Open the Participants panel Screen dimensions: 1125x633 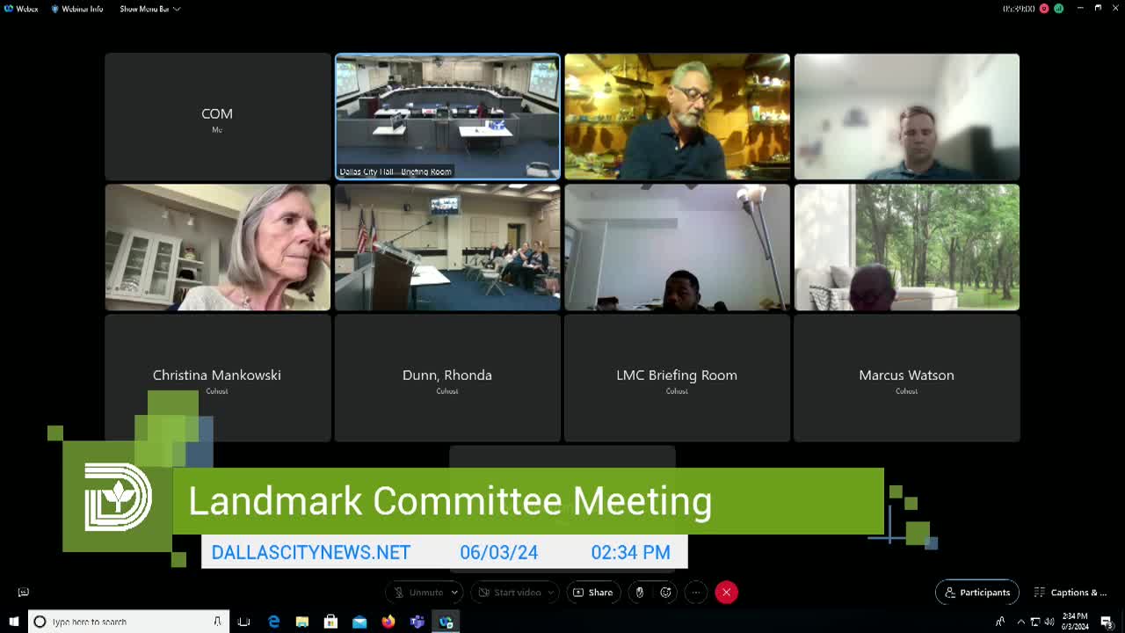click(977, 593)
